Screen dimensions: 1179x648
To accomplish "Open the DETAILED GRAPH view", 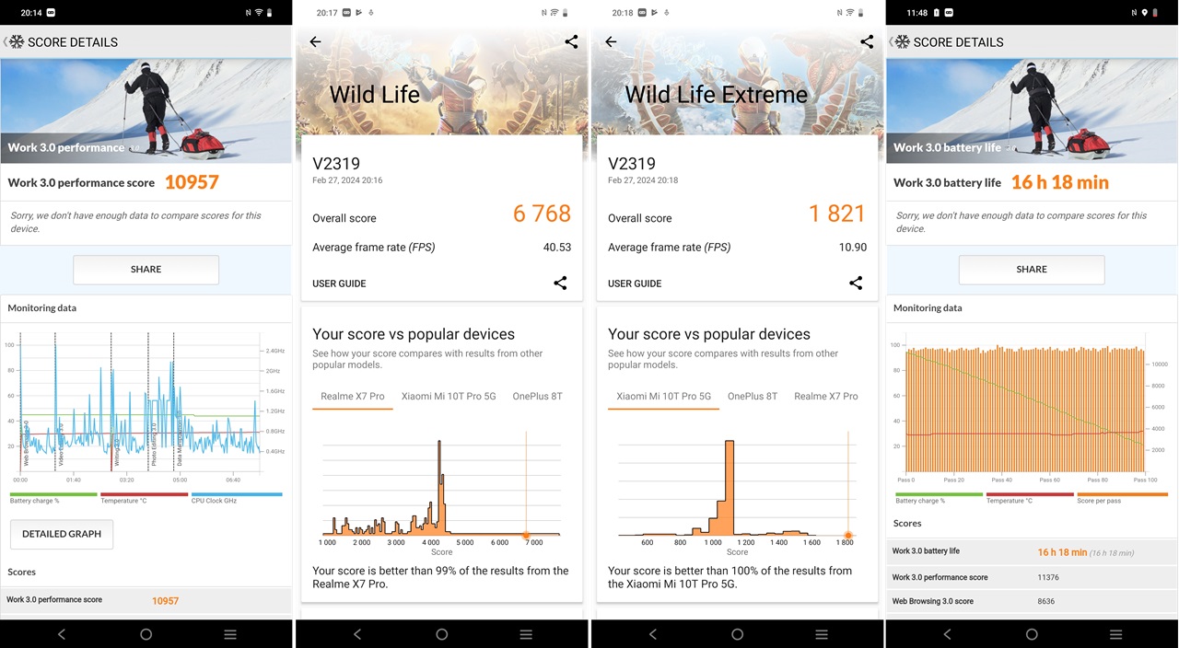I will point(62,534).
